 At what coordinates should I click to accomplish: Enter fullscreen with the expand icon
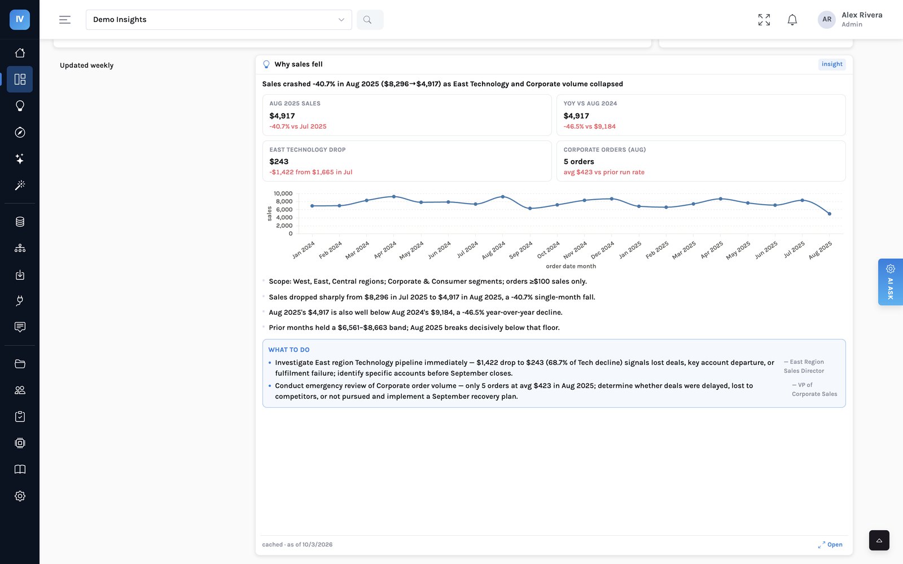tap(764, 20)
